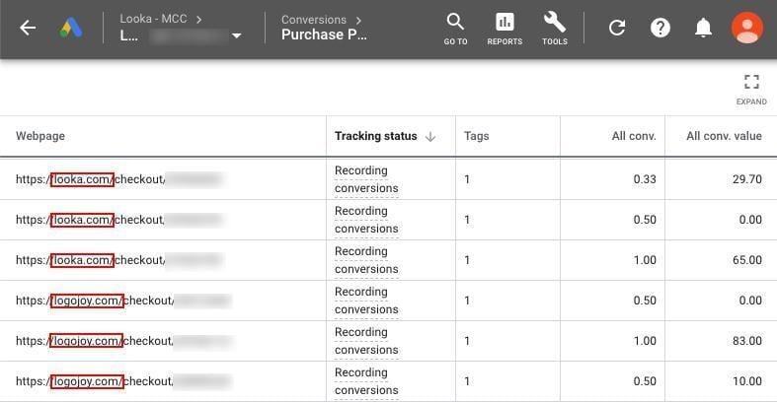Open the Google Ads logo home

coord(71,28)
